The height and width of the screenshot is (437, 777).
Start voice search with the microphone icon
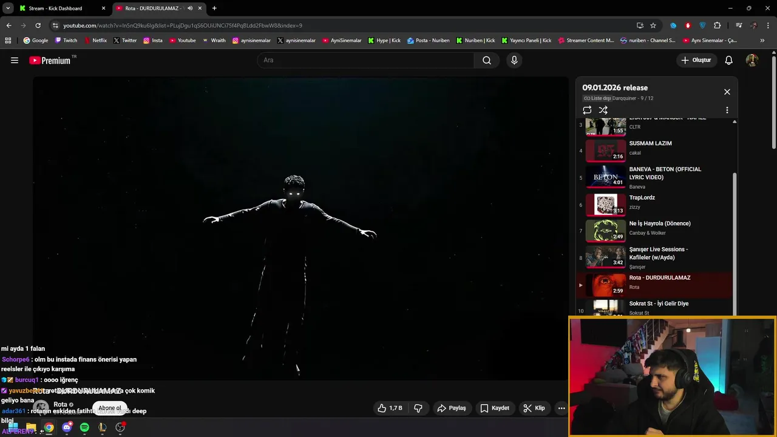tap(514, 60)
